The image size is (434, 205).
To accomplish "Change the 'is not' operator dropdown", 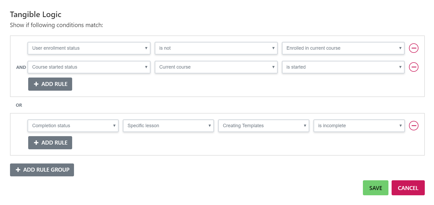I will 216,48.
